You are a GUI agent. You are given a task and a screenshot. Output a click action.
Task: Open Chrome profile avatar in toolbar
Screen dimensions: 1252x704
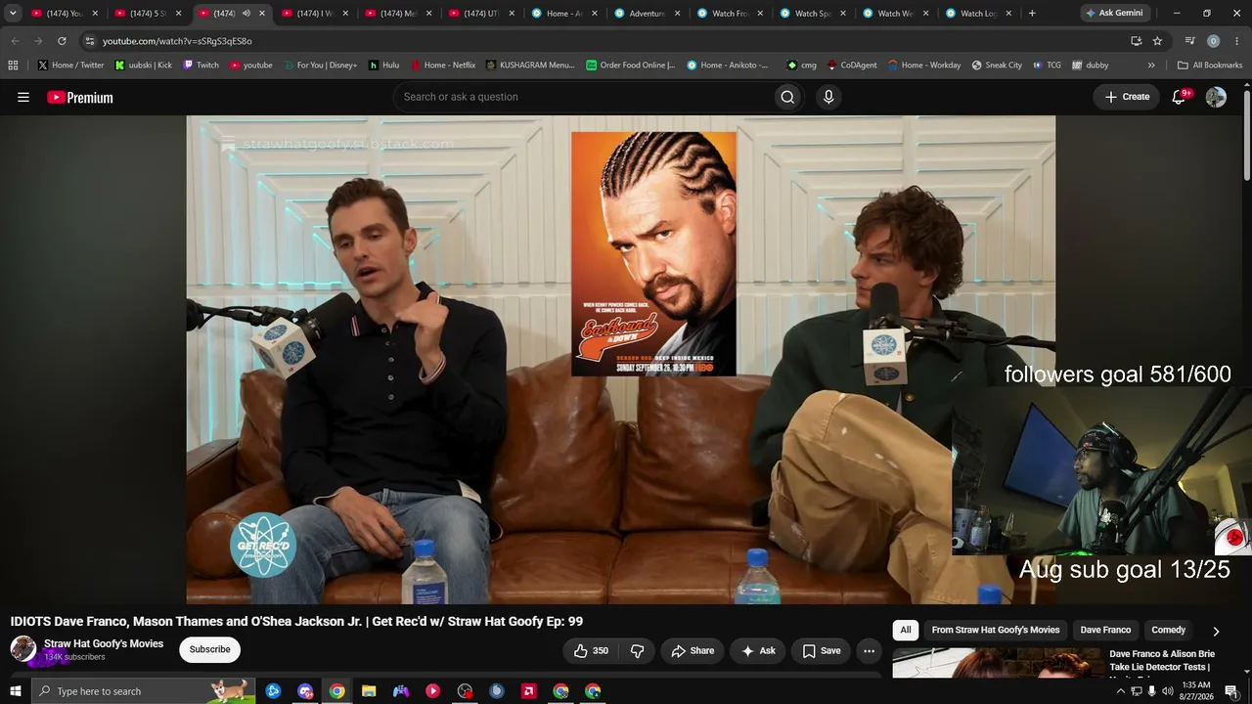1213,41
